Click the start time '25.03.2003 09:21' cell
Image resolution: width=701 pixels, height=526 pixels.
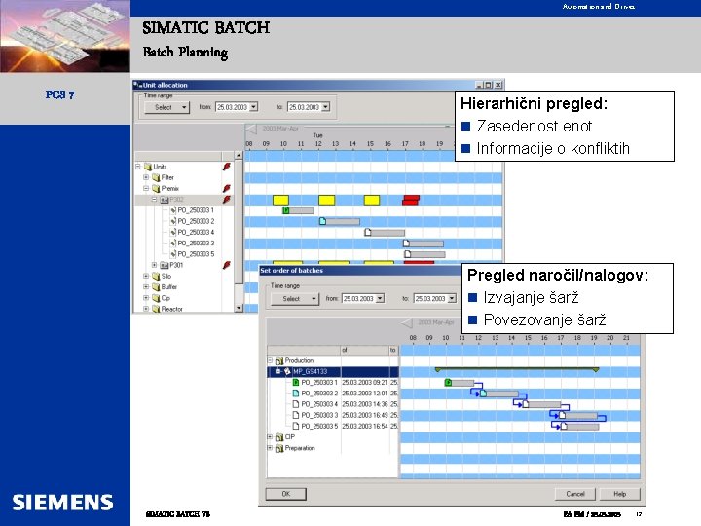tap(365, 383)
